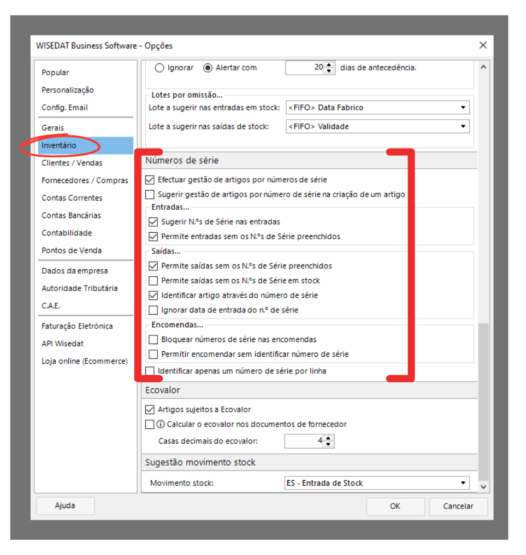Viewport: 526px width, 555px height.
Task: Select the Ignorar radio option
Action: coord(159,68)
